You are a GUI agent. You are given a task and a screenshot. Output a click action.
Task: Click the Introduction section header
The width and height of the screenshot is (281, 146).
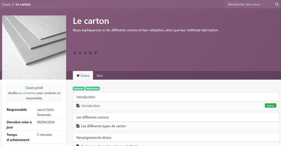click(x=176, y=97)
